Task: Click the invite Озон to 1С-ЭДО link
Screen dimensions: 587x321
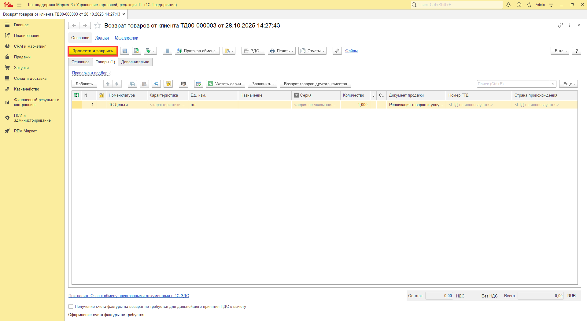Action: point(129,296)
